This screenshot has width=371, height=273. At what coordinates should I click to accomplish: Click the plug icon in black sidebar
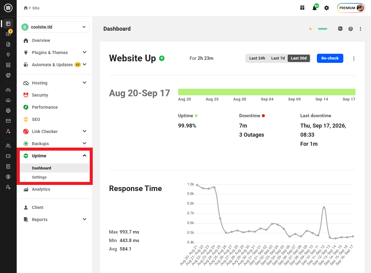pyautogui.click(x=8, y=55)
